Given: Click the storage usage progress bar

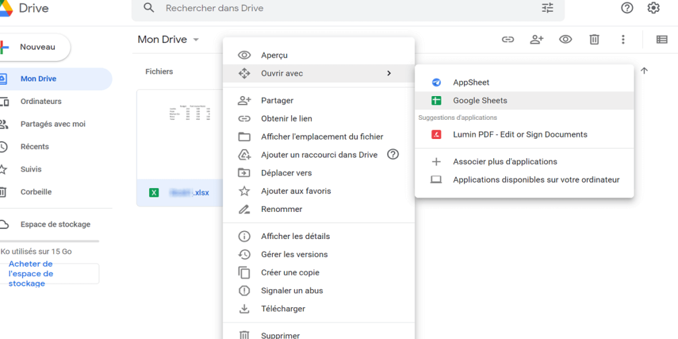Looking at the screenshot, I should 49,241.
